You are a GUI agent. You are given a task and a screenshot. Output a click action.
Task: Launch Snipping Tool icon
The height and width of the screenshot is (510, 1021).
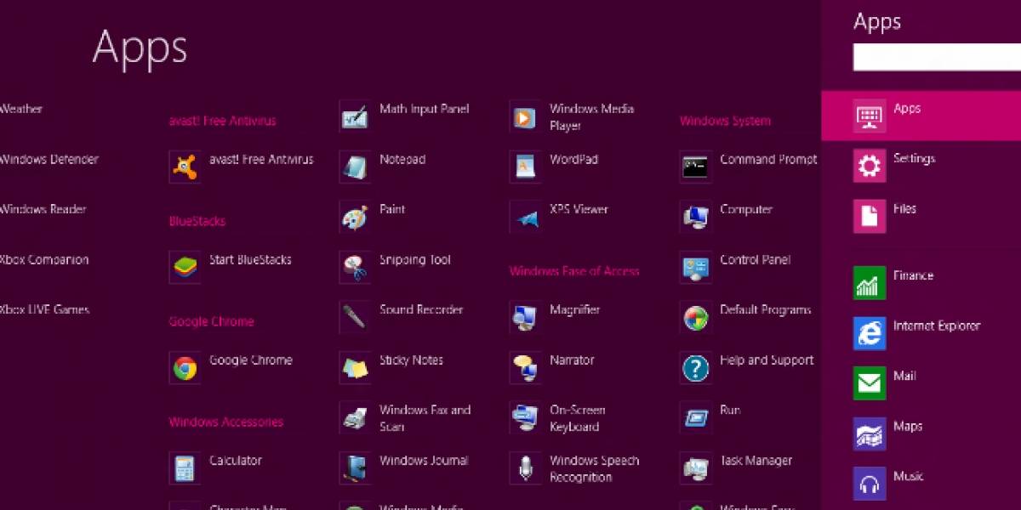[355, 267]
